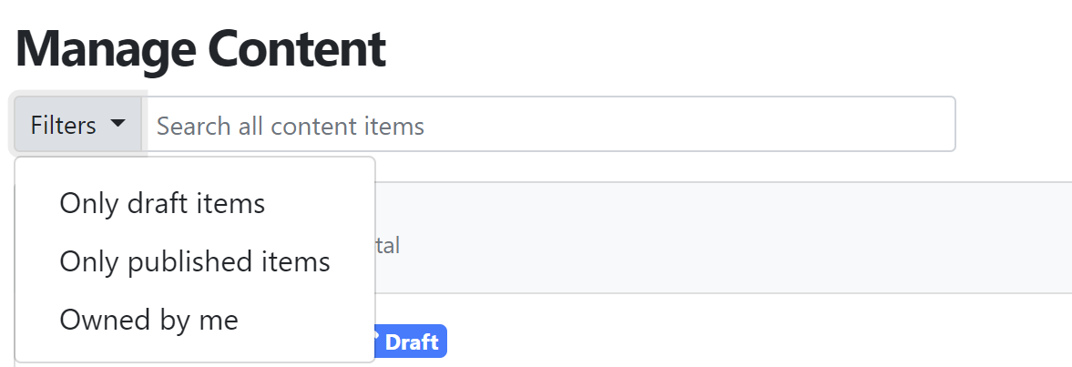1072x367 pixels.
Task: Click the partially hidden "tal" text
Action: tap(387, 245)
